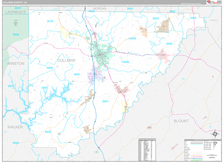
Task: Click ZIP code label 35055
Action: click(126, 62)
